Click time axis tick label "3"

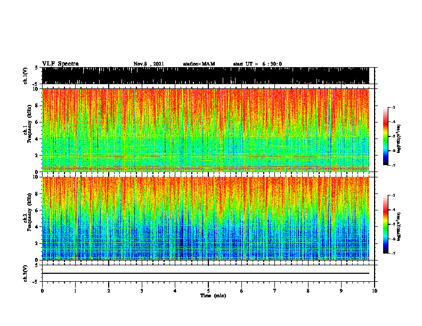click(x=142, y=291)
